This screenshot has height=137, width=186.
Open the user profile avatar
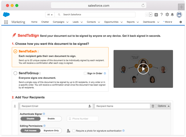[x=179, y=15]
